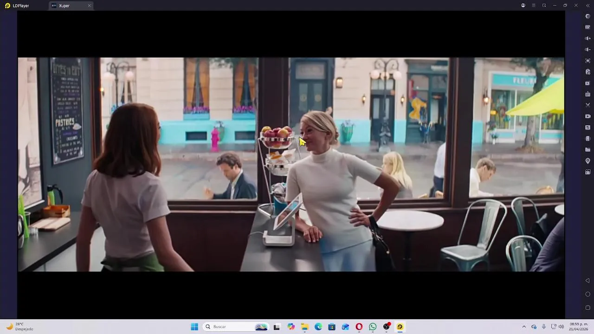
Task: Open network status tray icon
Action: (554, 327)
